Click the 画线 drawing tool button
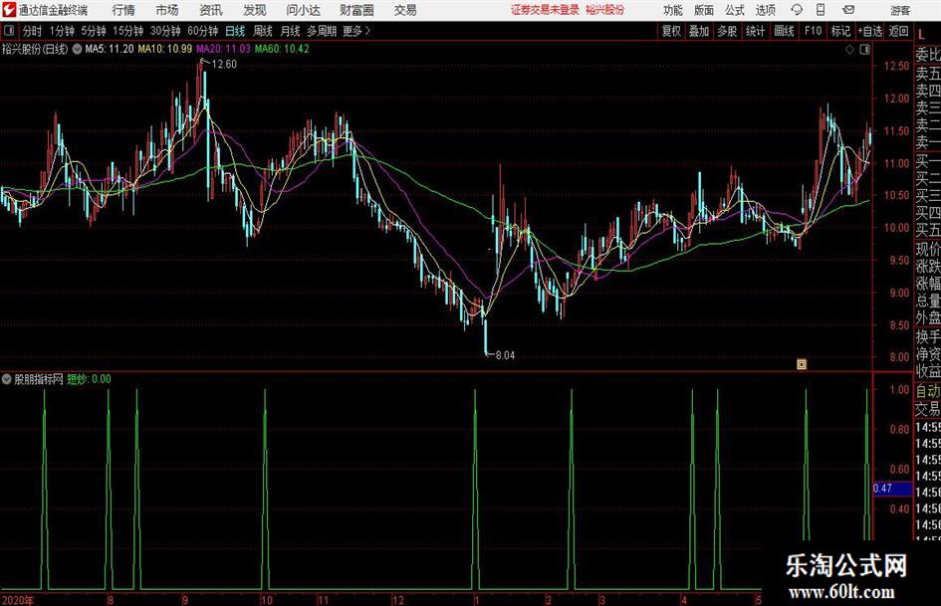This screenshot has height=606, width=941. pos(784,31)
